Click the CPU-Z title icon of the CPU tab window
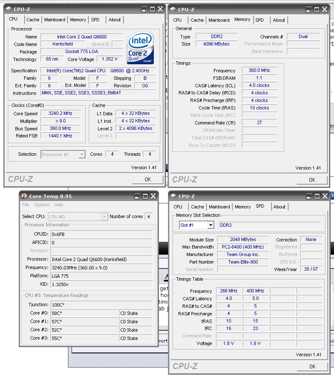Image resolution: width=334 pixels, height=378 pixels. 9,9
